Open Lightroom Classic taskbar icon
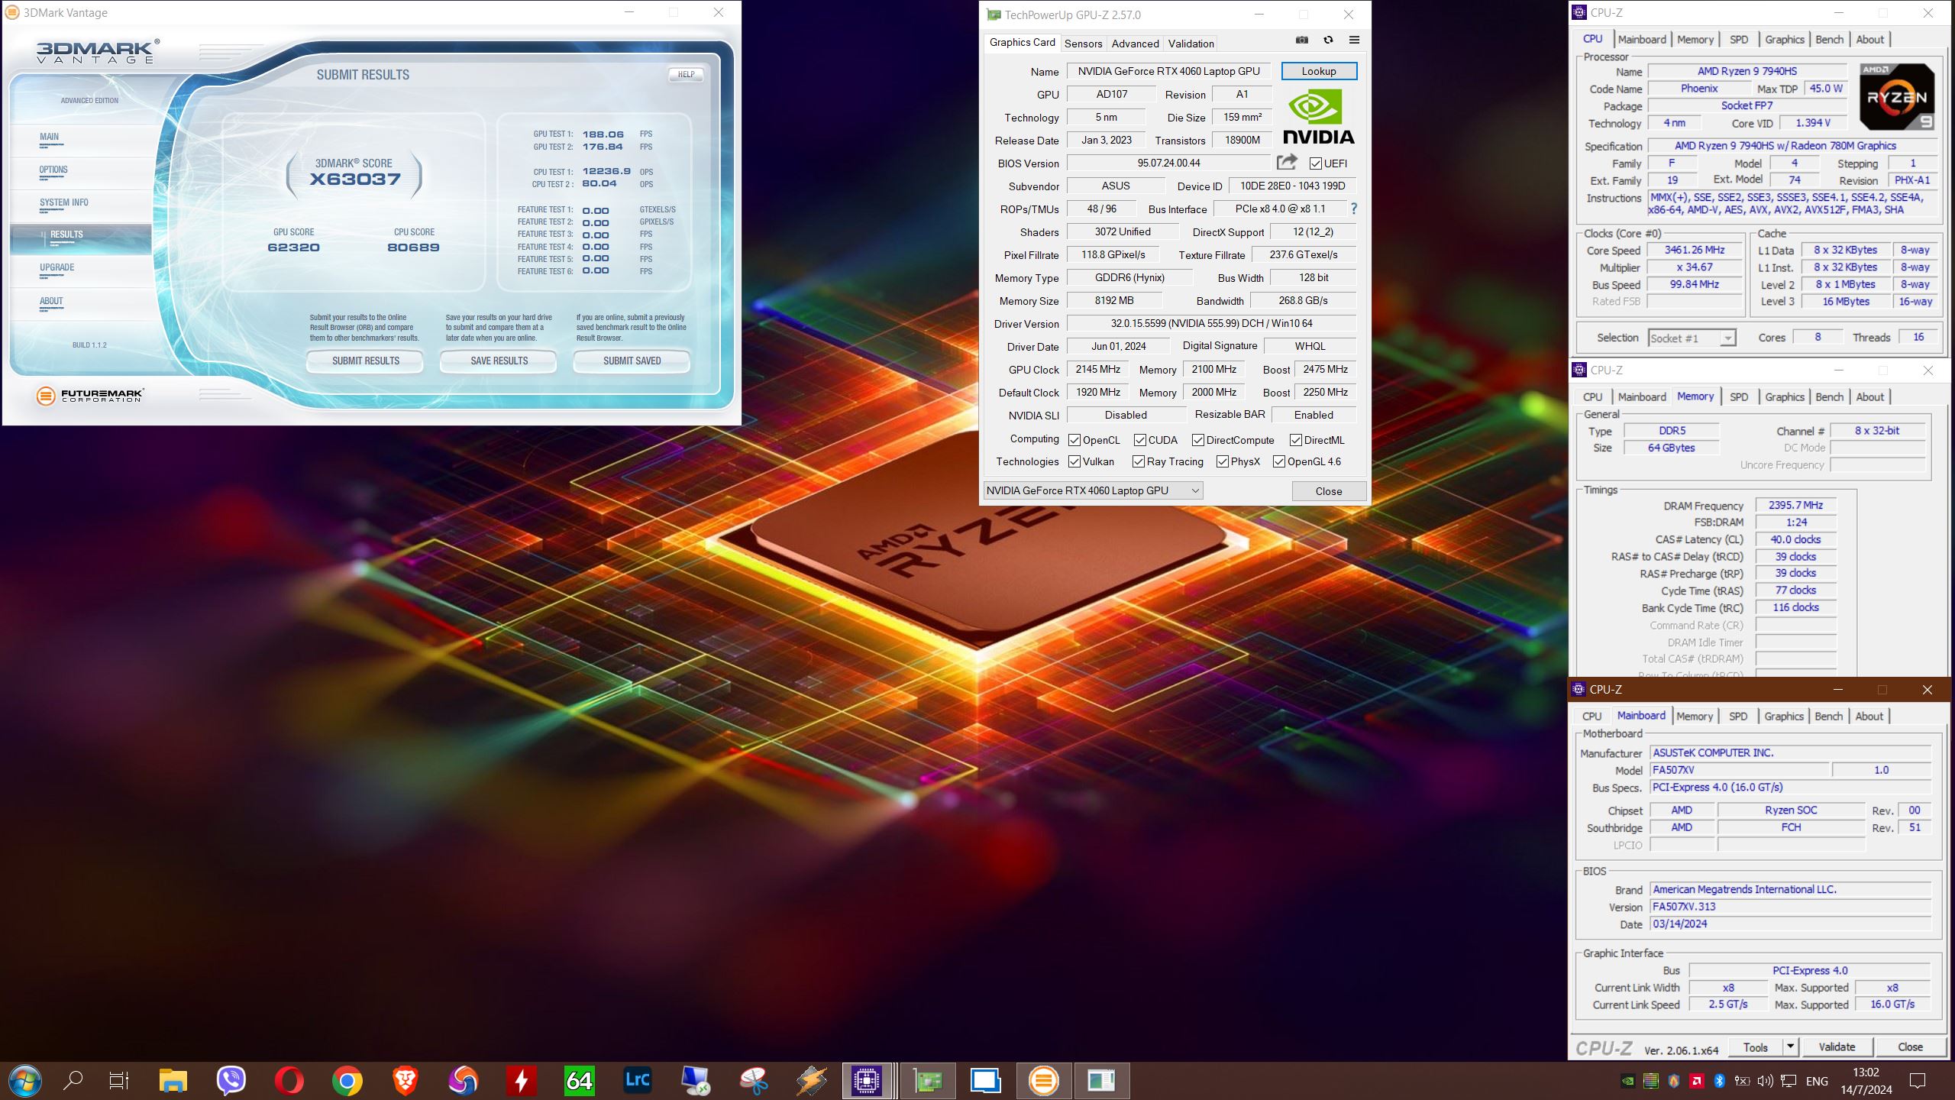Viewport: 1955px width, 1100px height. [x=638, y=1080]
